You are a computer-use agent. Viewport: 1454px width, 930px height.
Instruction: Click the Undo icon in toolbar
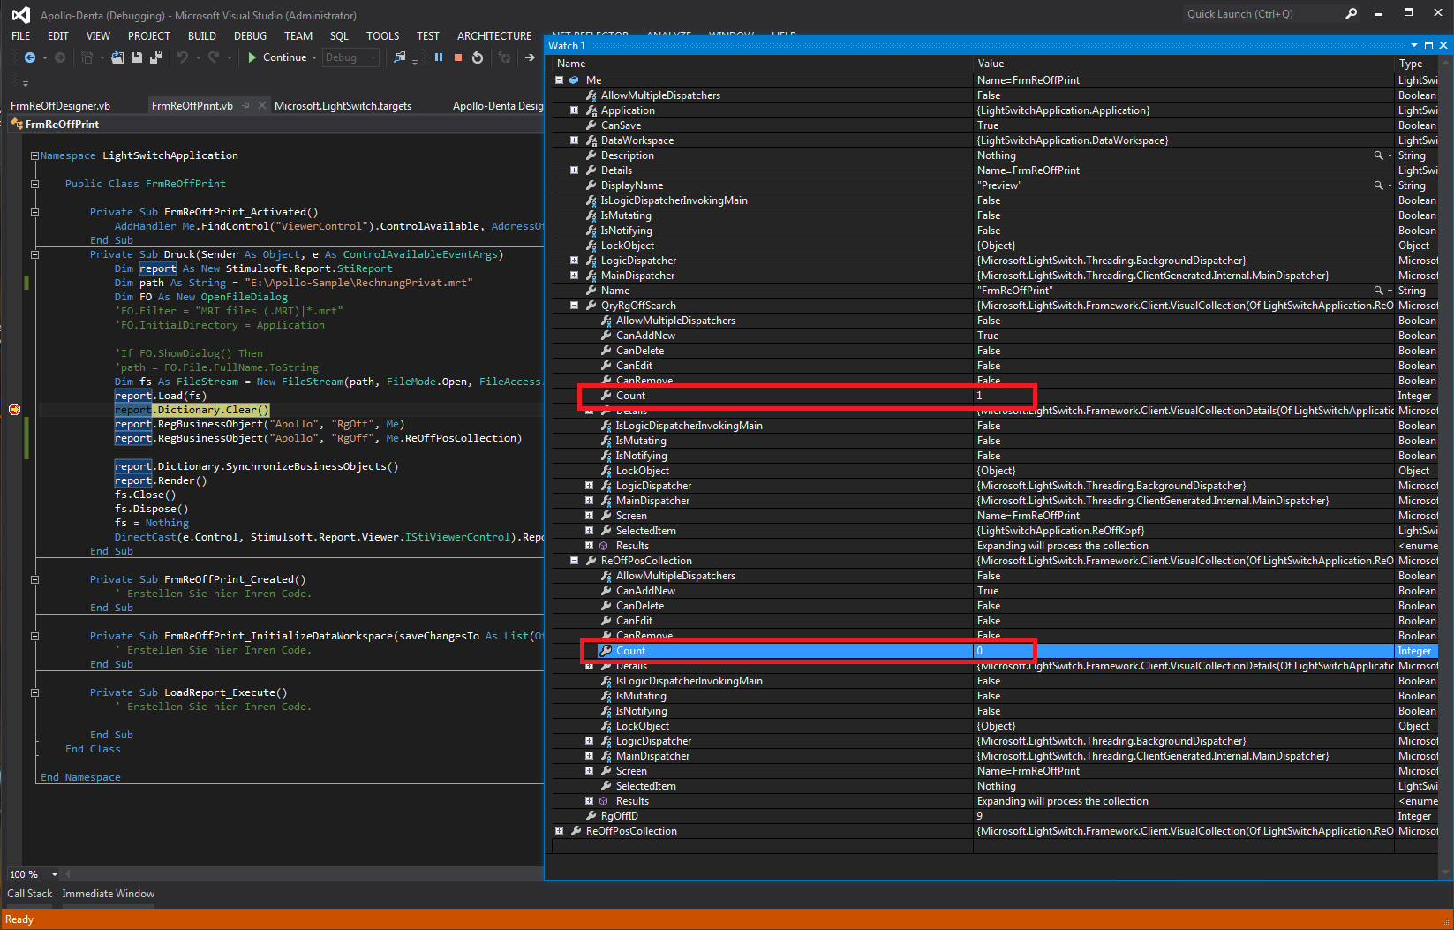pos(183,57)
